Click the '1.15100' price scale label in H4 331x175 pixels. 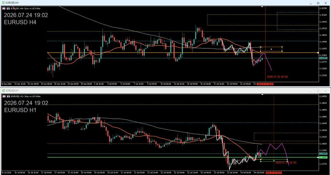(323, 15)
